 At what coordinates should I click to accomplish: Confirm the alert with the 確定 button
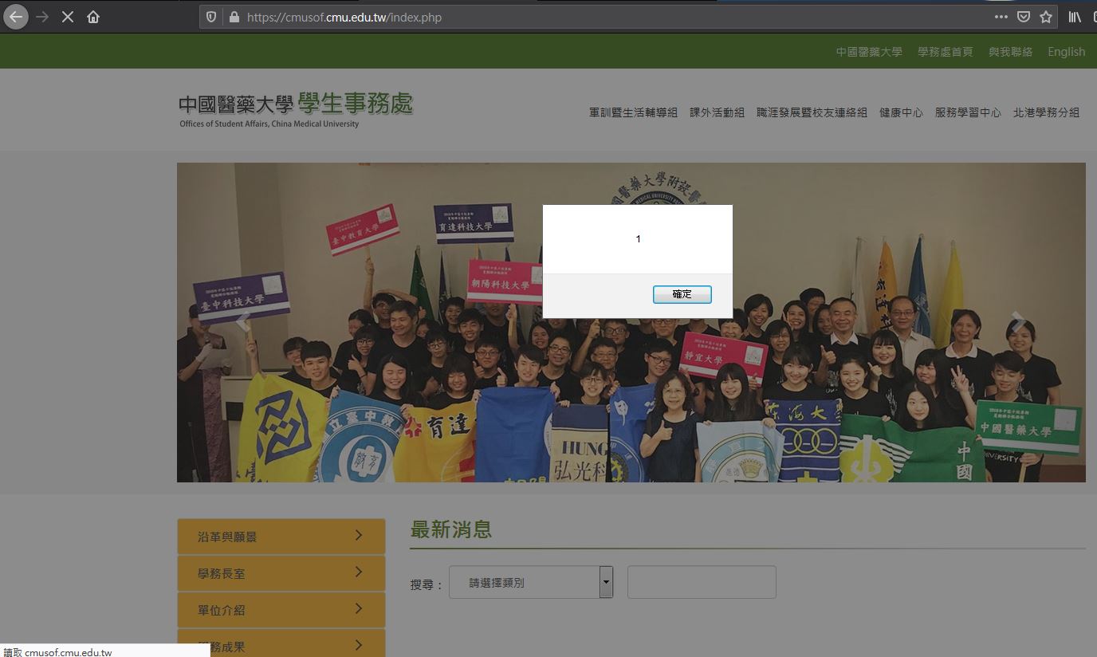pos(682,294)
